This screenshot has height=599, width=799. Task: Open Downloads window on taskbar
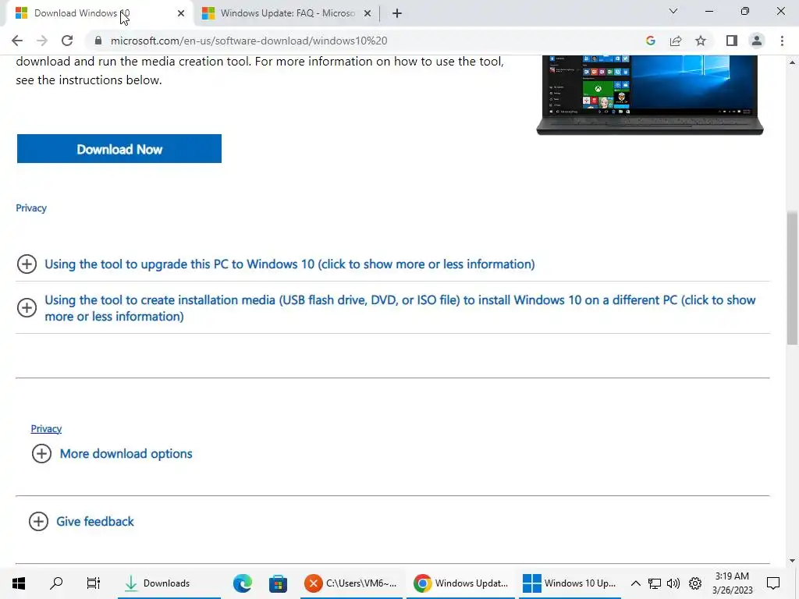point(169,583)
